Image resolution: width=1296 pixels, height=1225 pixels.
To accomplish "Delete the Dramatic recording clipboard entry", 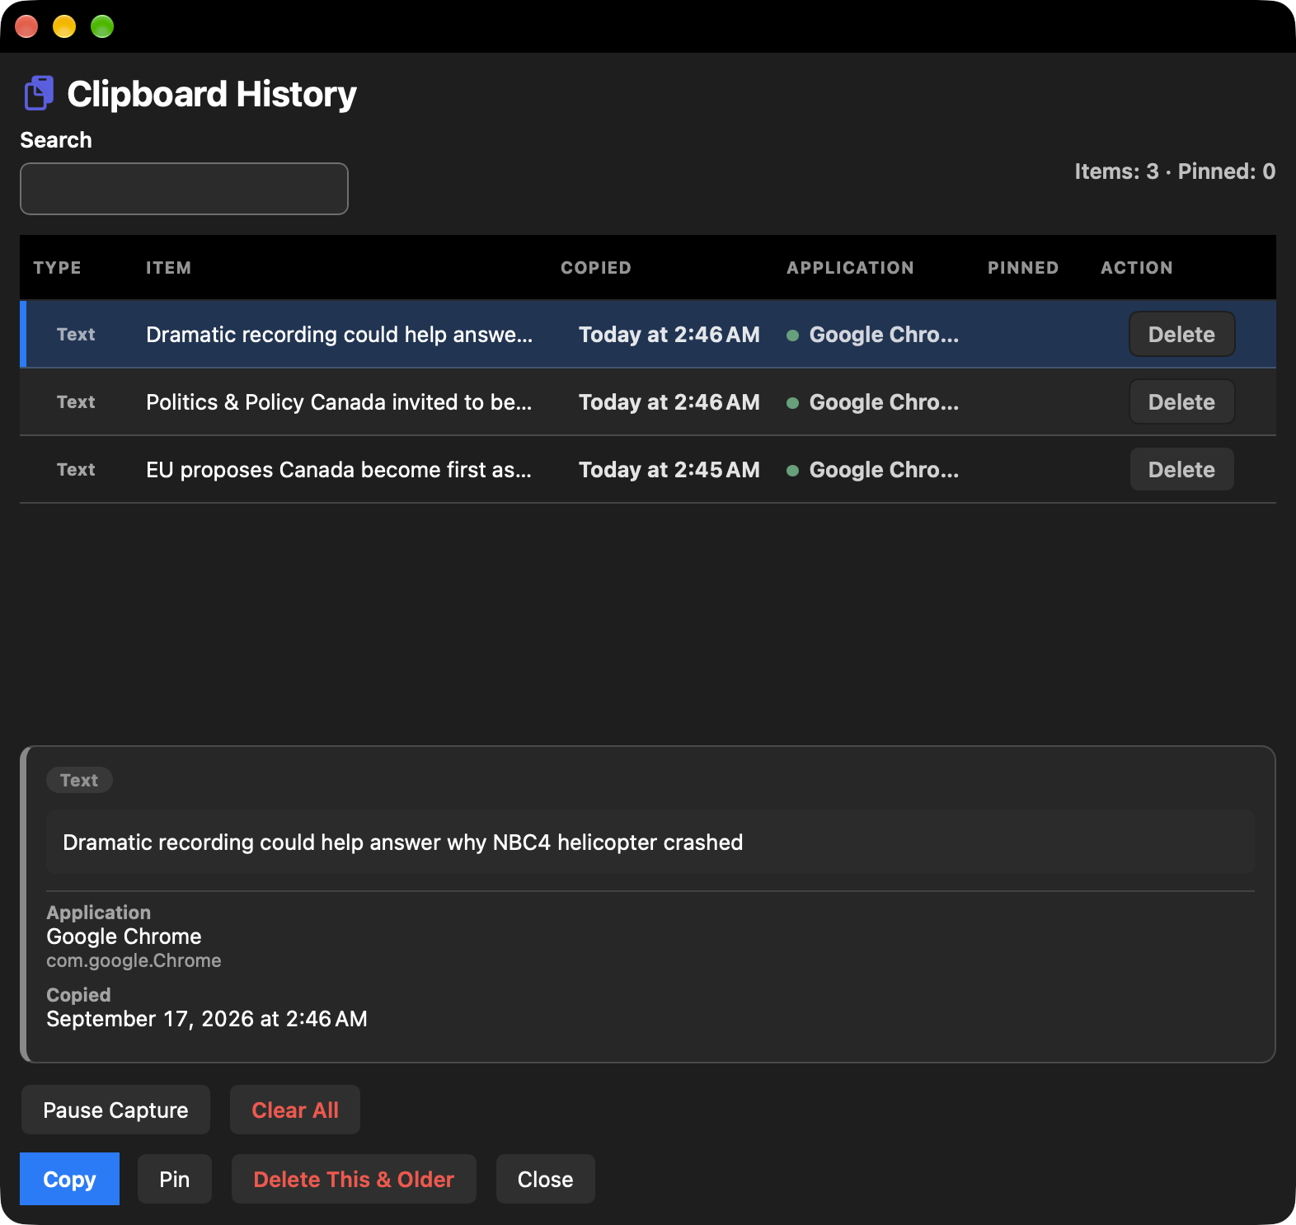I will click(1181, 334).
